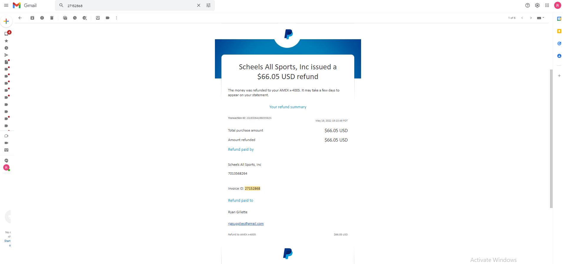563x264 pixels.
Task: Compose a new email
Action: [6, 21]
